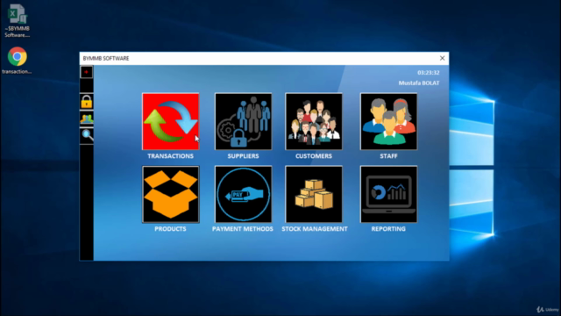Viewport: 561px width, 316px height.
Task: Select the BYMMB Software Excel desktop file
Action: tap(18, 21)
